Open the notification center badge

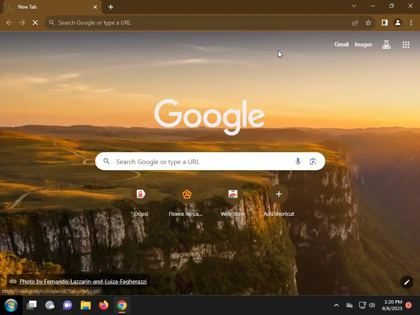409,305
